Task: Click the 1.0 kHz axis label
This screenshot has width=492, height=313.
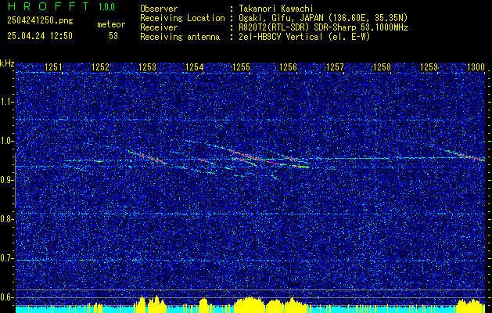Action: [6, 141]
